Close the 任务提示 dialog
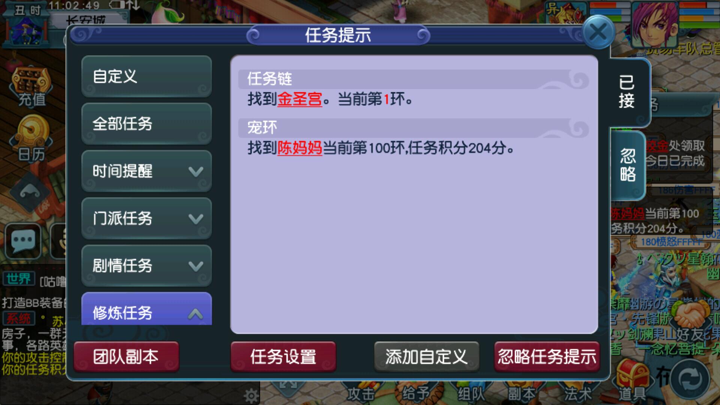Screen dimensions: 720x405 pos(598,32)
